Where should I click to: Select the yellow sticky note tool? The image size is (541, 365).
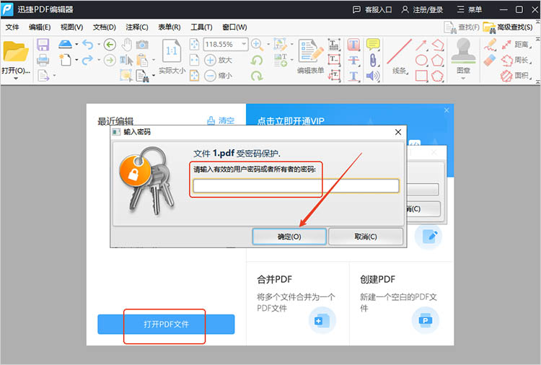click(x=373, y=45)
